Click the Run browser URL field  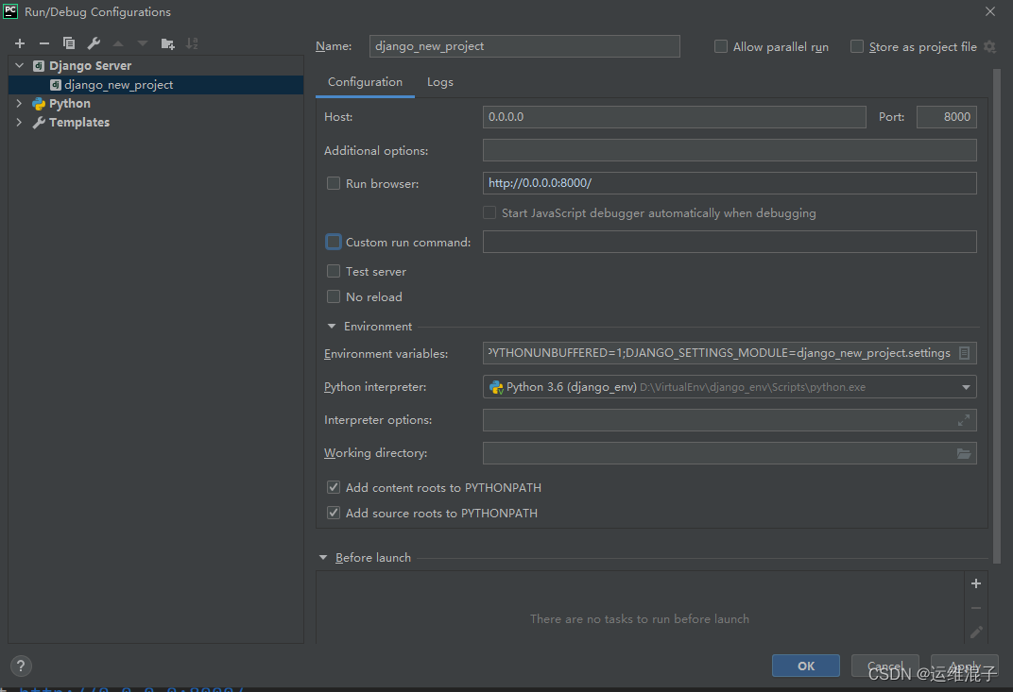(x=730, y=183)
